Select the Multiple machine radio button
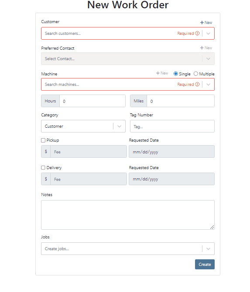Screen dimensions: 250x292 coord(196,74)
